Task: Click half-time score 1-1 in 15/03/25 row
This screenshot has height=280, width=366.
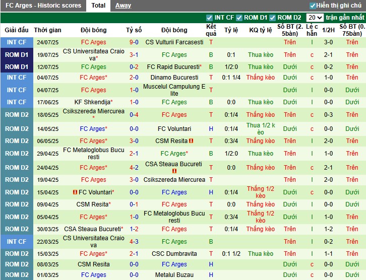Action: 328,254
